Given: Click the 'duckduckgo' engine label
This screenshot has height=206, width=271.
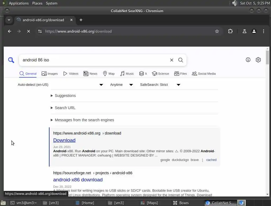Looking at the screenshot, I should pos(180,160).
